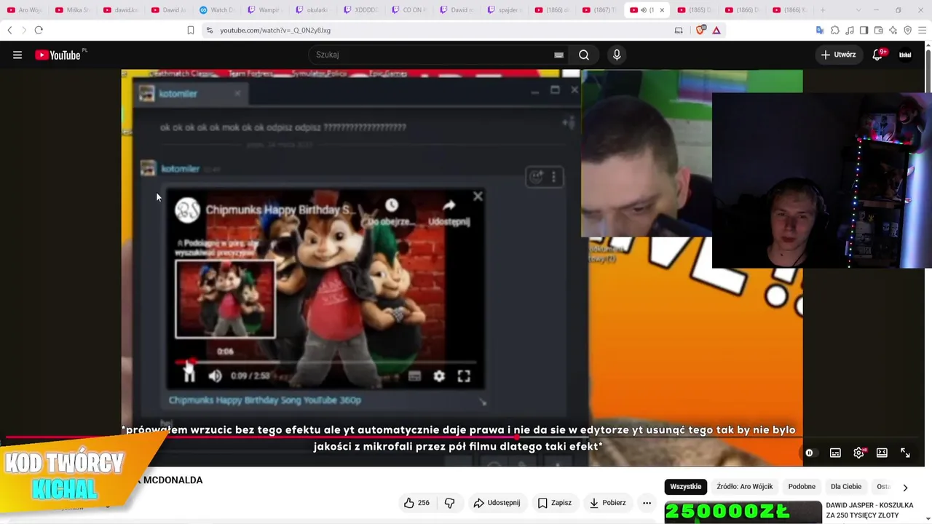Open the Utwórz create menu
The width and height of the screenshot is (932, 524).
(x=839, y=55)
